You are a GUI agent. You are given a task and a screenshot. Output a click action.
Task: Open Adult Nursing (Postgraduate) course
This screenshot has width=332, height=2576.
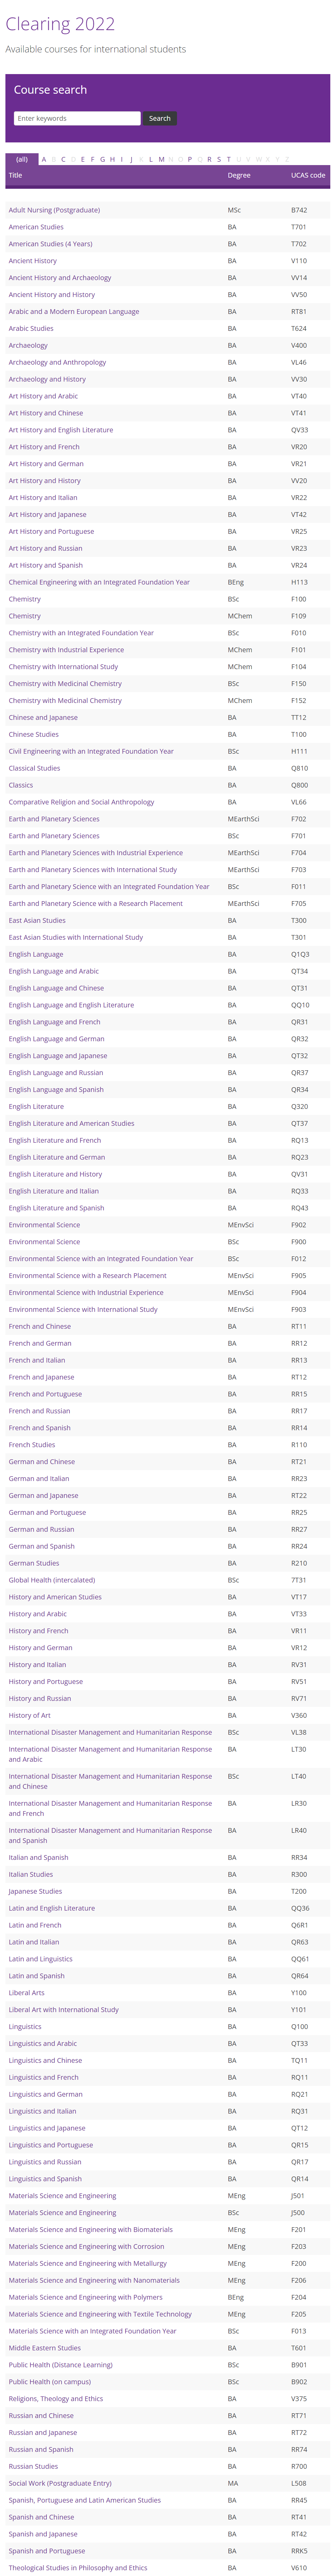[54, 210]
